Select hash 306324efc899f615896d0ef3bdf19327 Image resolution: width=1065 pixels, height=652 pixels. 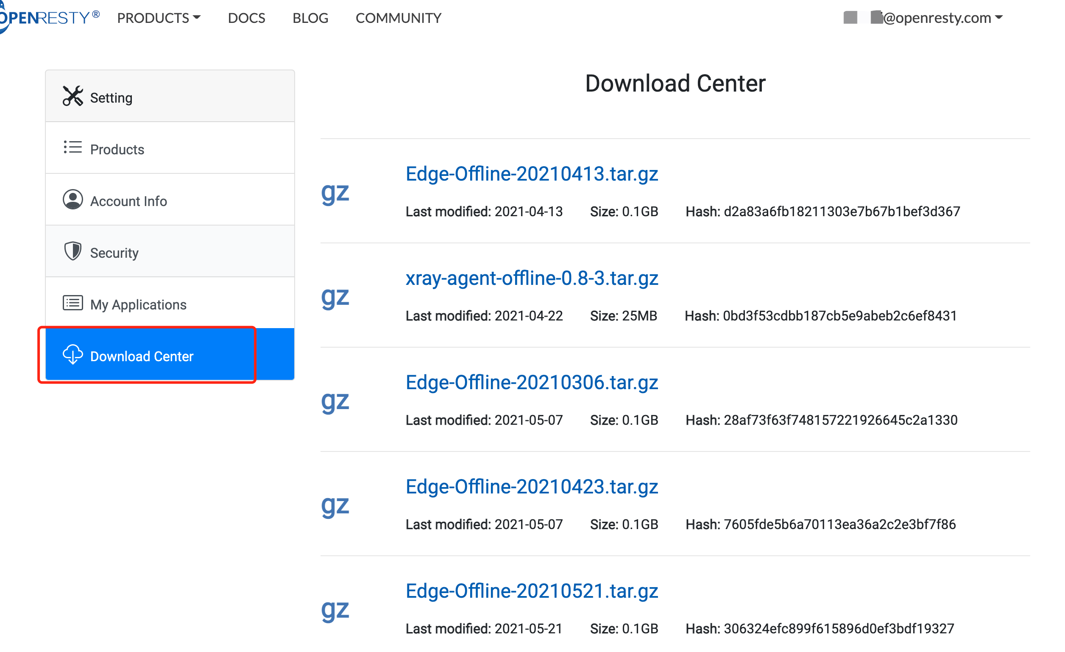839,629
